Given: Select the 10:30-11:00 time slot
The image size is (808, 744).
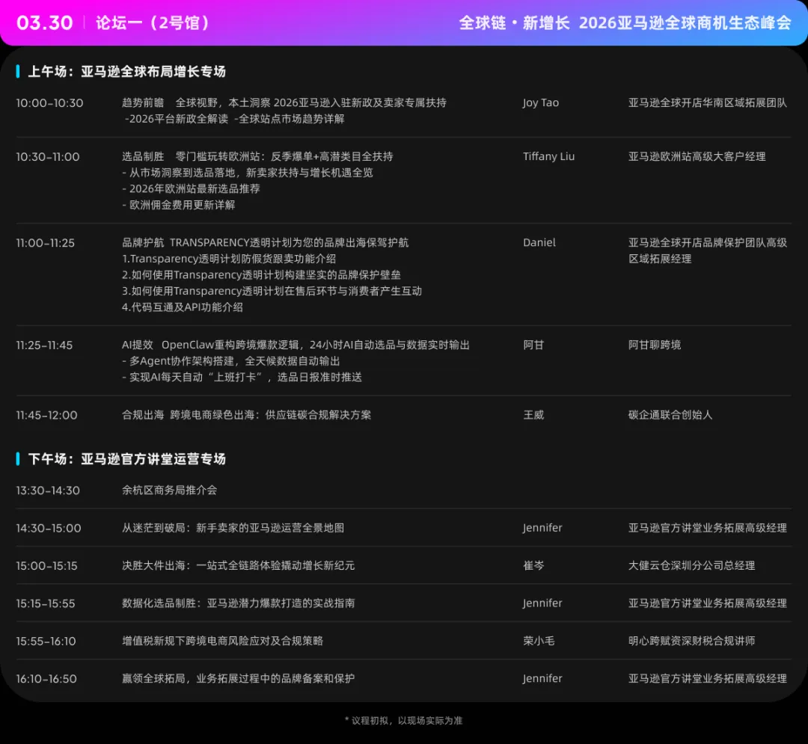Looking at the screenshot, I should pos(48,157).
